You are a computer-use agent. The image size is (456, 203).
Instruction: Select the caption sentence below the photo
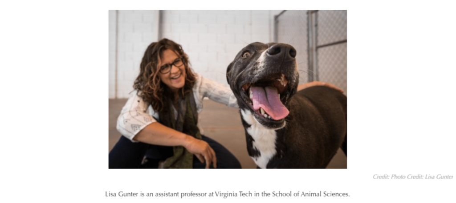point(228,194)
